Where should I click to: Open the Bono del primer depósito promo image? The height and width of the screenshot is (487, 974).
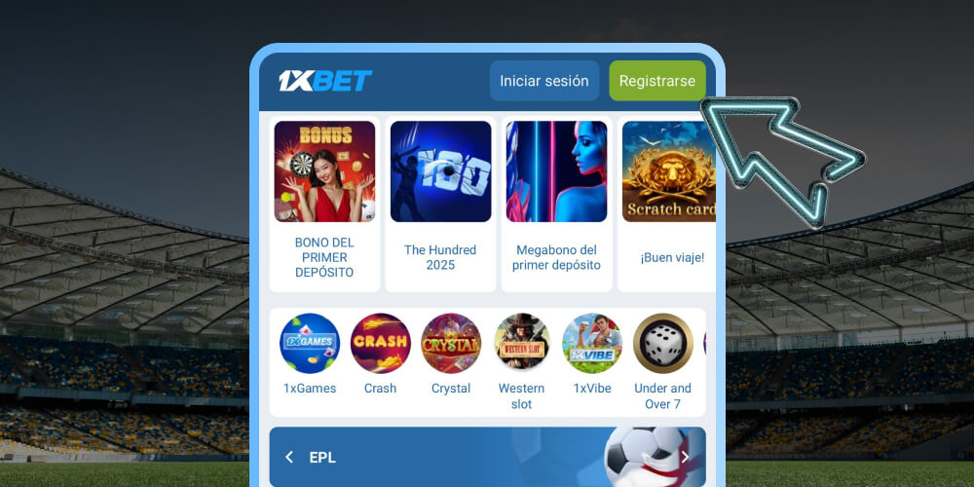[x=325, y=171]
